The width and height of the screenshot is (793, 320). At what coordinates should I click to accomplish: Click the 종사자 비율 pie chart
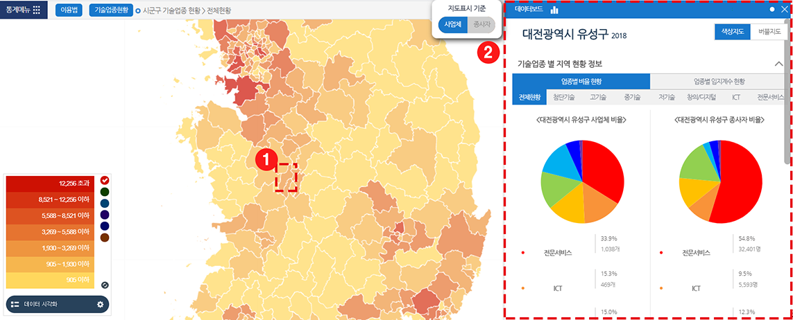(720, 182)
